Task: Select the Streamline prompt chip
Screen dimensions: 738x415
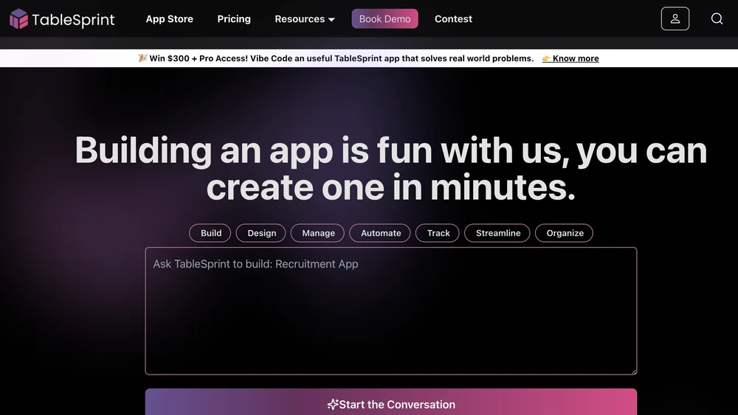Action: click(x=497, y=233)
